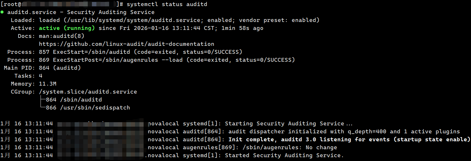This screenshot has height=161, width=471.
Task: Click the green active status dot
Action: [x=2, y=12]
